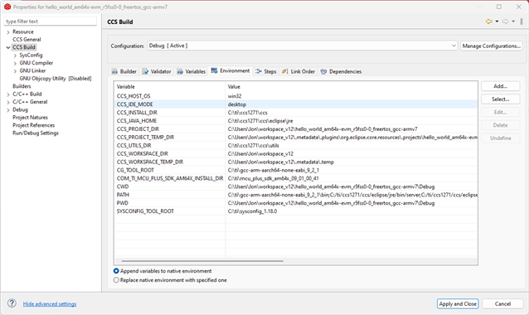The width and height of the screenshot is (529, 315).
Task: Click the back navigation arrow icon
Action: pos(489,22)
